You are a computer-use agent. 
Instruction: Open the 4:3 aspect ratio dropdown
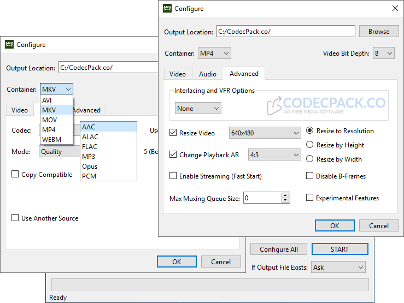click(x=274, y=155)
